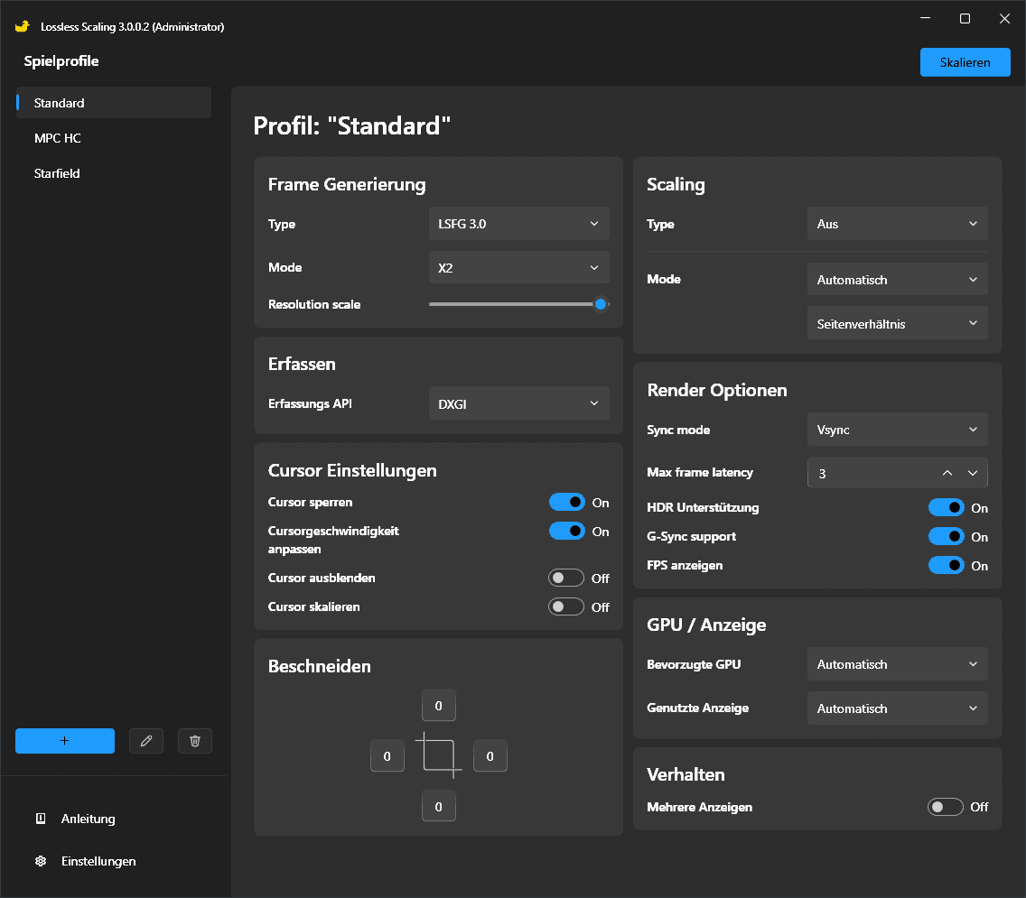Open the Sync mode dropdown
This screenshot has width=1026, height=898.
pyautogui.click(x=897, y=430)
